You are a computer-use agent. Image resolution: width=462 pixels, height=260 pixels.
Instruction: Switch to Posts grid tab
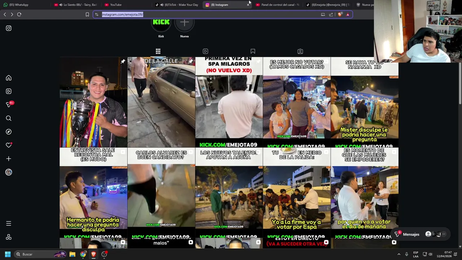158,51
